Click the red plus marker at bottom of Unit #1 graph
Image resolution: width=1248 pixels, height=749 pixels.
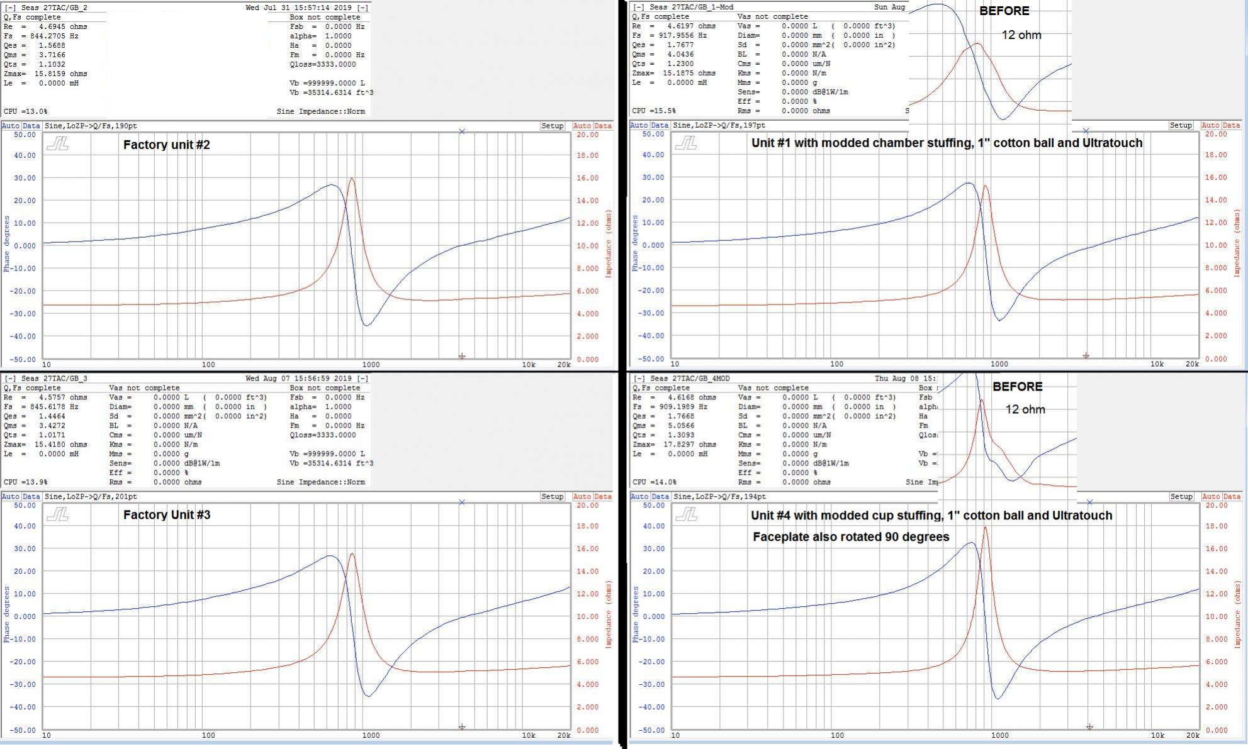[x=1086, y=355]
